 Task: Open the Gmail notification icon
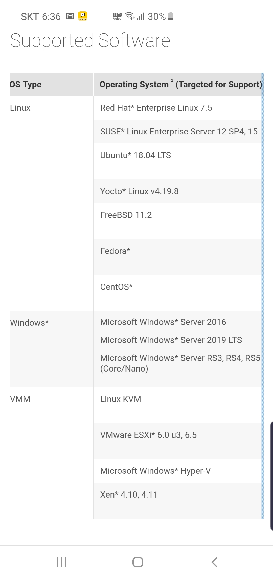[70, 16]
